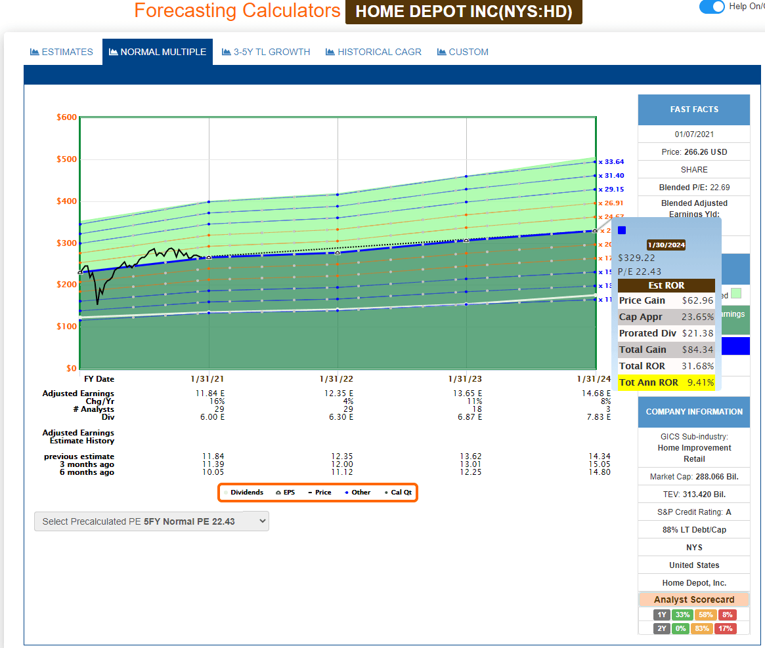
Task: Click the Price line marker in the legend
Action: click(x=311, y=492)
